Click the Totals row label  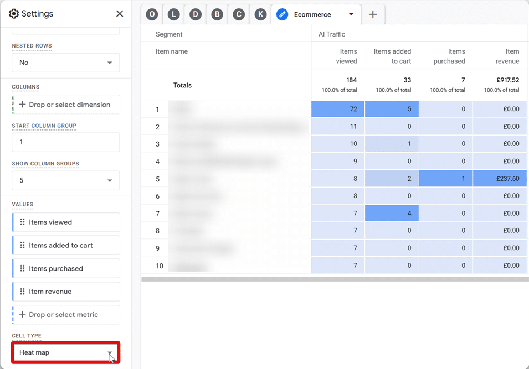(182, 85)
